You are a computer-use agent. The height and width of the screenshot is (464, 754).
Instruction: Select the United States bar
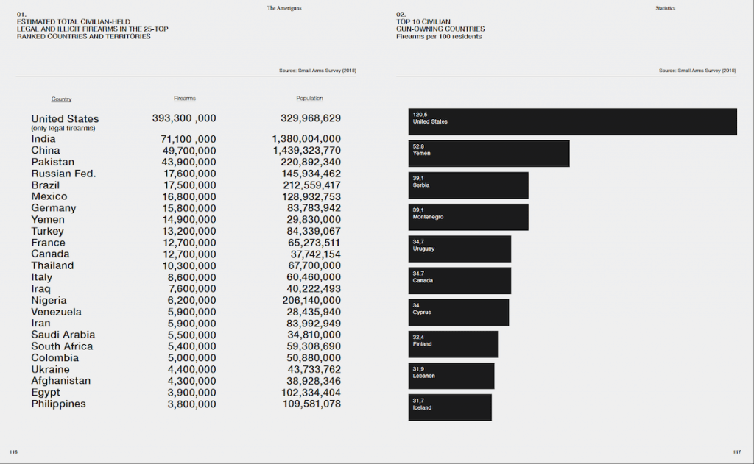click(x=573, y=121)
